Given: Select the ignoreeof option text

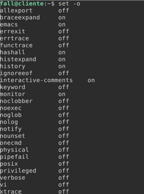Looking at the screenshot, I should point(16,73).
